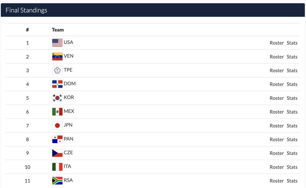This screenshot has height=188, width=306.
Task: Click the South Korea flag icon
Action: (x=57, y=98)
